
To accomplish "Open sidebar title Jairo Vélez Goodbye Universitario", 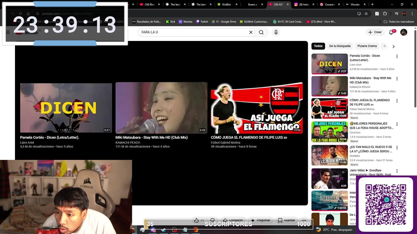I will click(x=371, y=173).
